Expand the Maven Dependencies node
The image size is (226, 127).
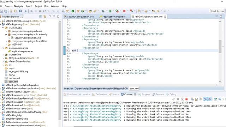3,61
